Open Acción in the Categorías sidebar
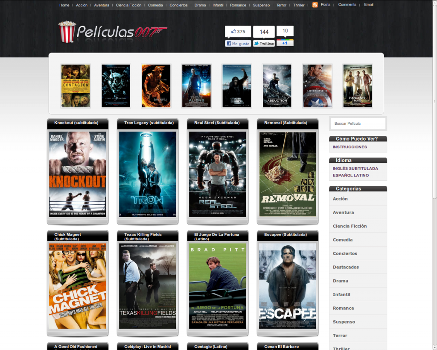437x350 pixels. pyautogui.click(x=340, y=199)
